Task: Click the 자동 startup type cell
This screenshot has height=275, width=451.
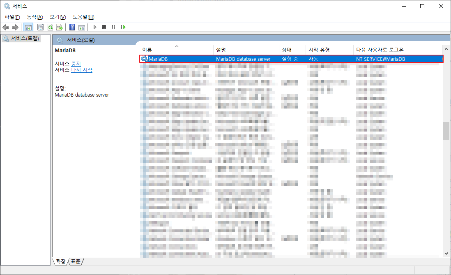Action: (313, 59)
